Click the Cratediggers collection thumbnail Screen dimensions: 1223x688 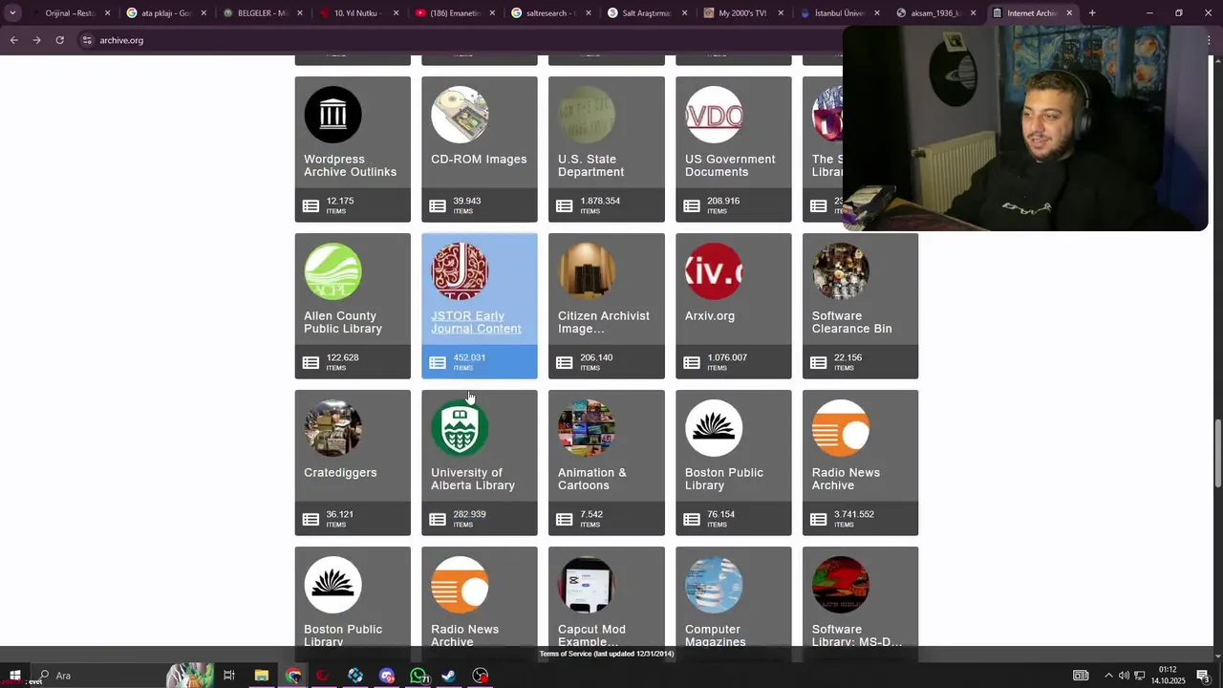tap(333, 428)
